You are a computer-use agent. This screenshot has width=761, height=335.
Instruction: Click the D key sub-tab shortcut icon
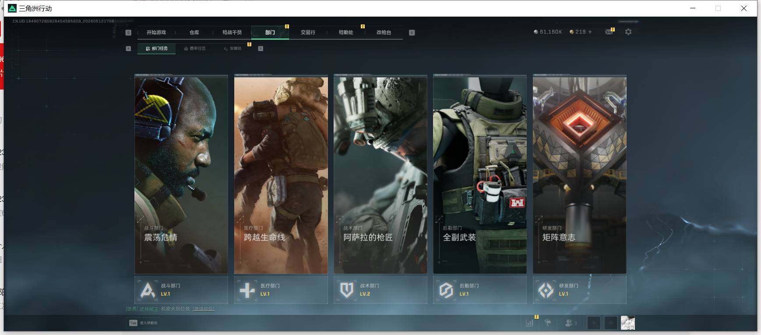pyautogui.click(x=261, y=48)
